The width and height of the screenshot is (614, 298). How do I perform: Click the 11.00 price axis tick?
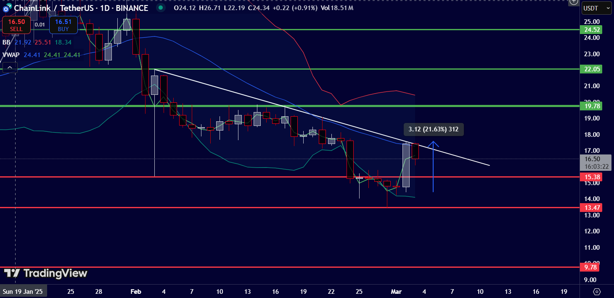click(592, 248)
